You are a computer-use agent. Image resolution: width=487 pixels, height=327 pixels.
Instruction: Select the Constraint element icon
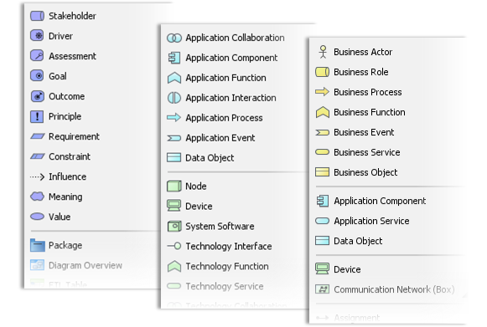pos(37,156)
